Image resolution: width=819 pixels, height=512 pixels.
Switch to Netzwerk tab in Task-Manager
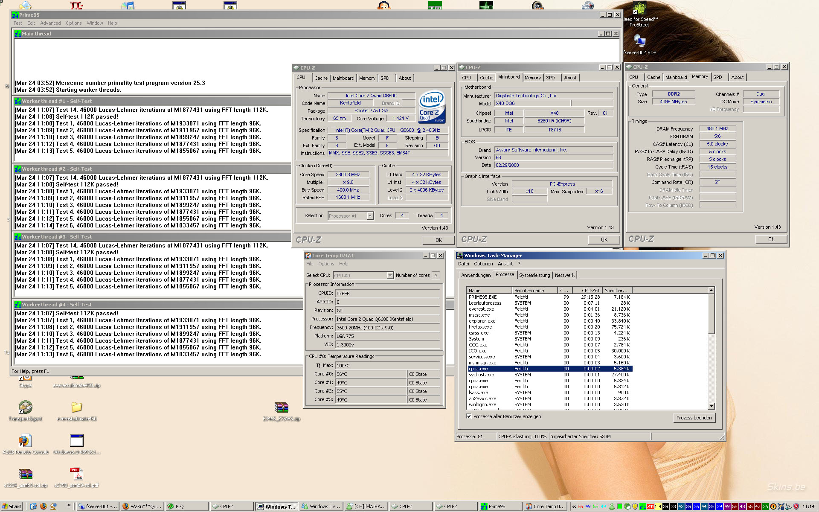click(x=564, y=275)
